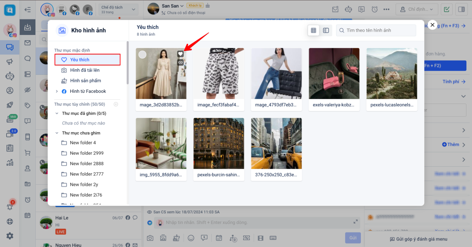Click the copy link icon on first image
Screen dimensions: 472x247
[x=180, y=62]
